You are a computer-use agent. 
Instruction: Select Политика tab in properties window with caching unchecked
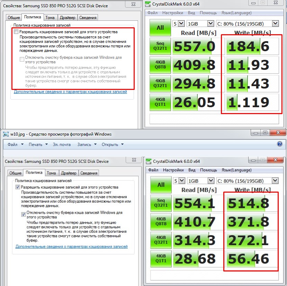[33, 17]
